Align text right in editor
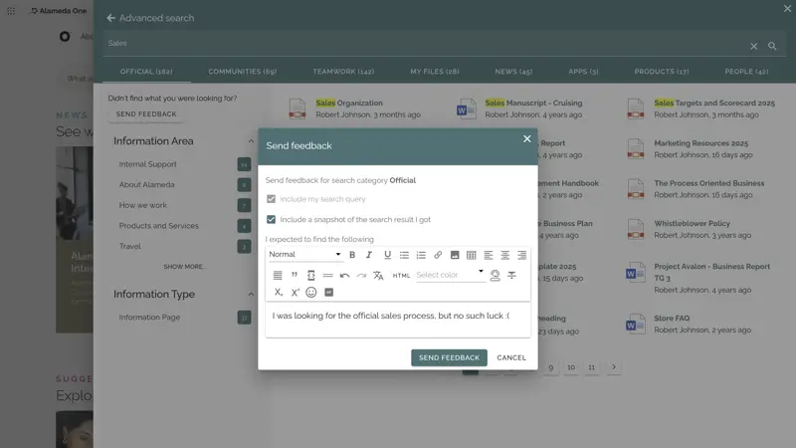The height and width of the screenshot is (448, 796). 521,255
